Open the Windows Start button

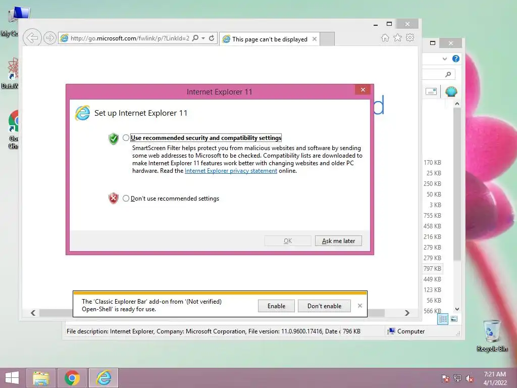click(12, 378)
